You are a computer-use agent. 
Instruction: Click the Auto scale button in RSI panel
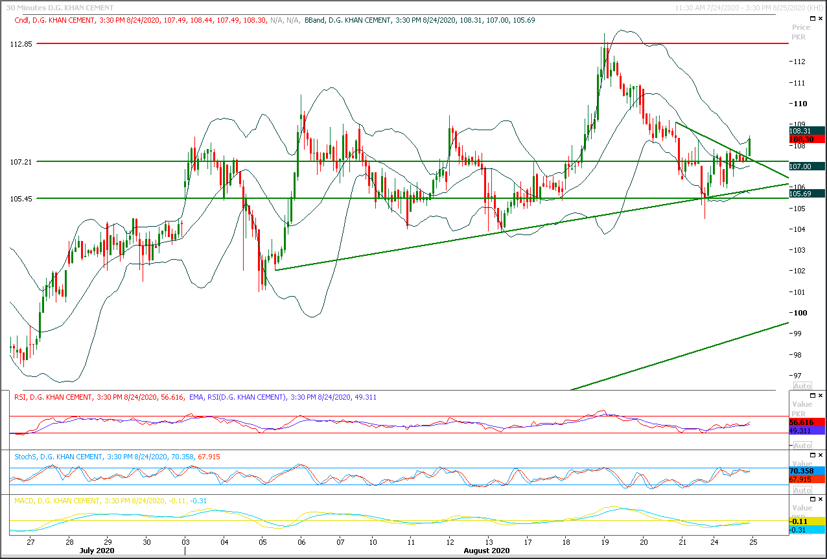click(x=802, y=446)
